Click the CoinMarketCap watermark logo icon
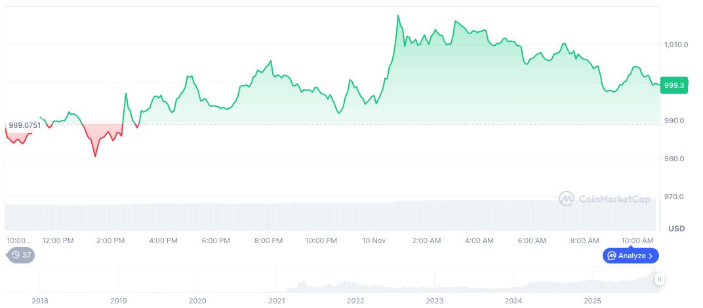The image size is (703, 308). click(567, 199)
